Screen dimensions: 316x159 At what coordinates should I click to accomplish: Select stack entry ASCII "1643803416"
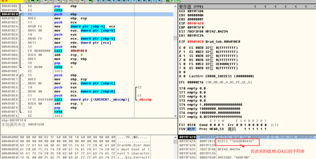pos(236,141)
